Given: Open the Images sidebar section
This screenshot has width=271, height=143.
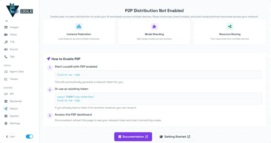Looking at the screenshot, I should point(14,27).
